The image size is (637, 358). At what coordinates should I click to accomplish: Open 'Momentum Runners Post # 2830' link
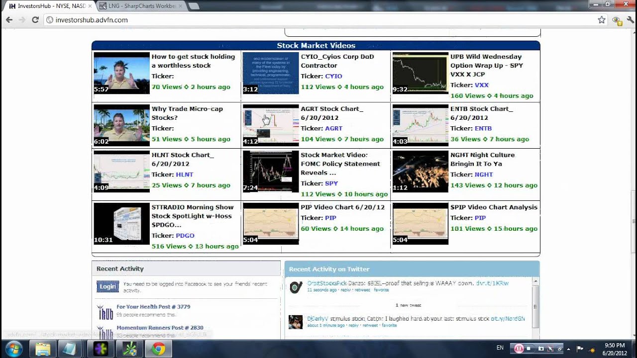pyautogui.click(x=160, y=328)
